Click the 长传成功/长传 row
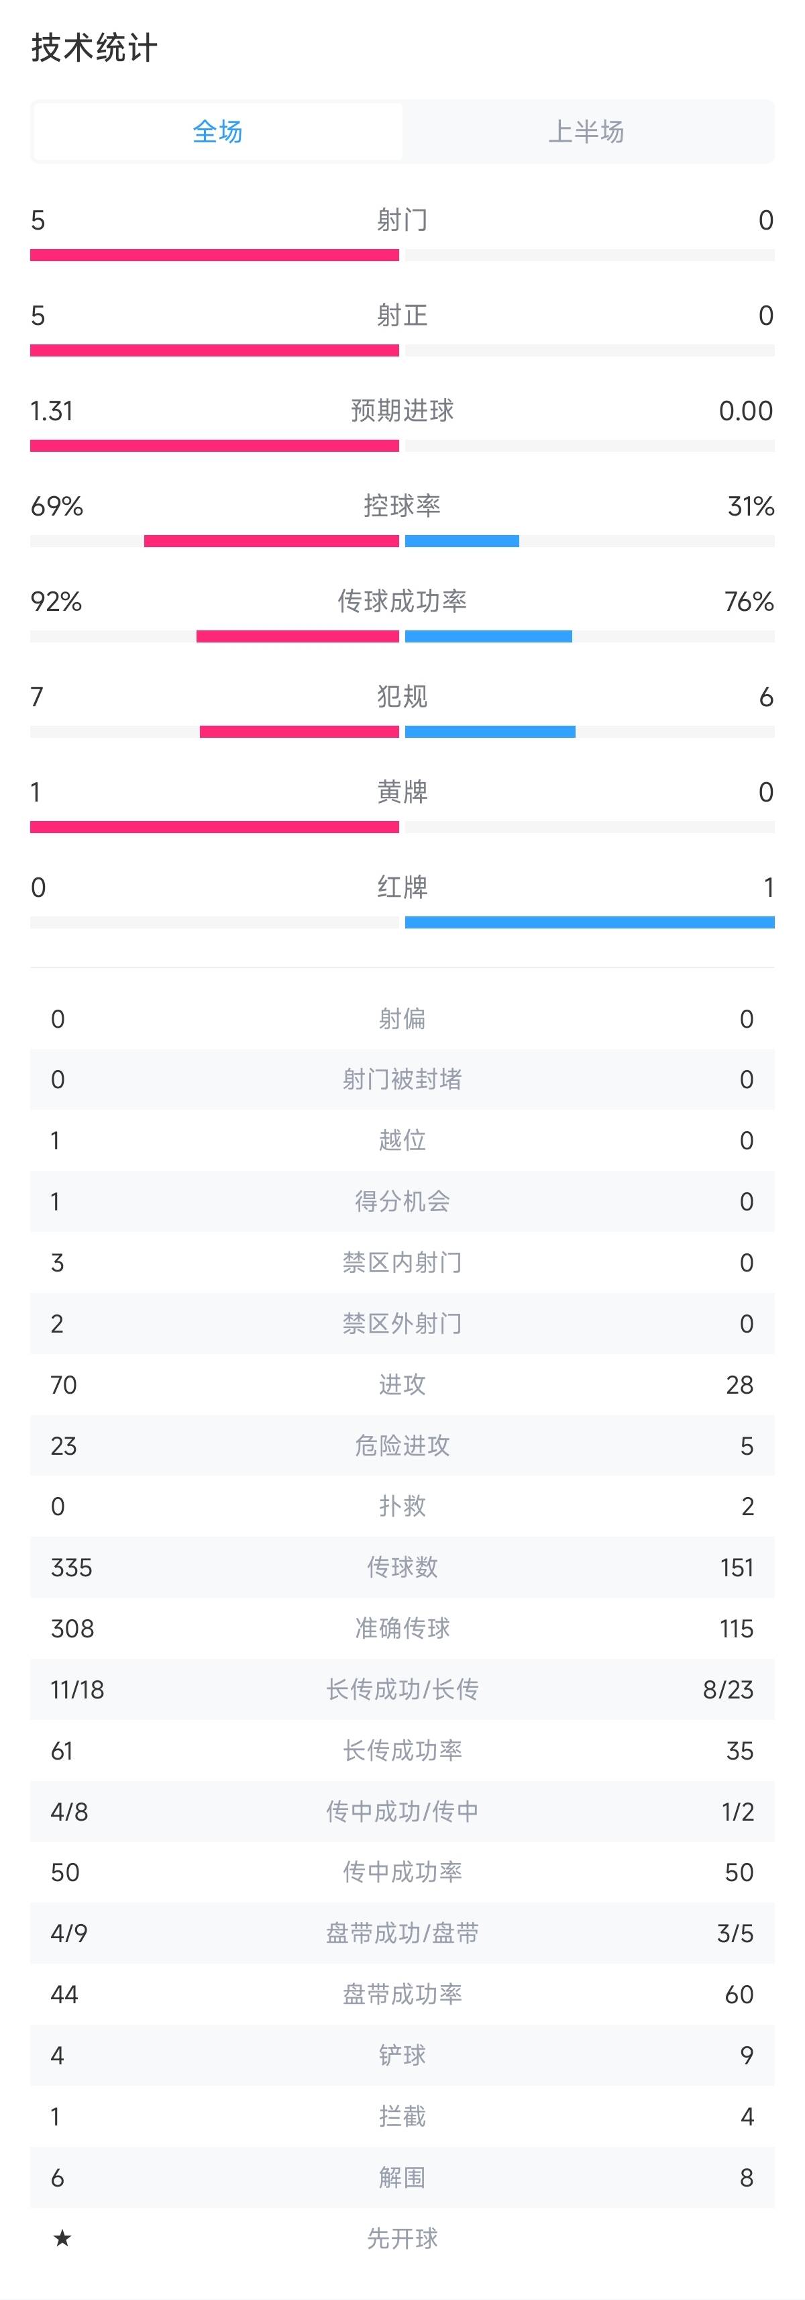The width and height of the screenshot is (805, 2300). pyautogui.click(x=402, y=1689)
